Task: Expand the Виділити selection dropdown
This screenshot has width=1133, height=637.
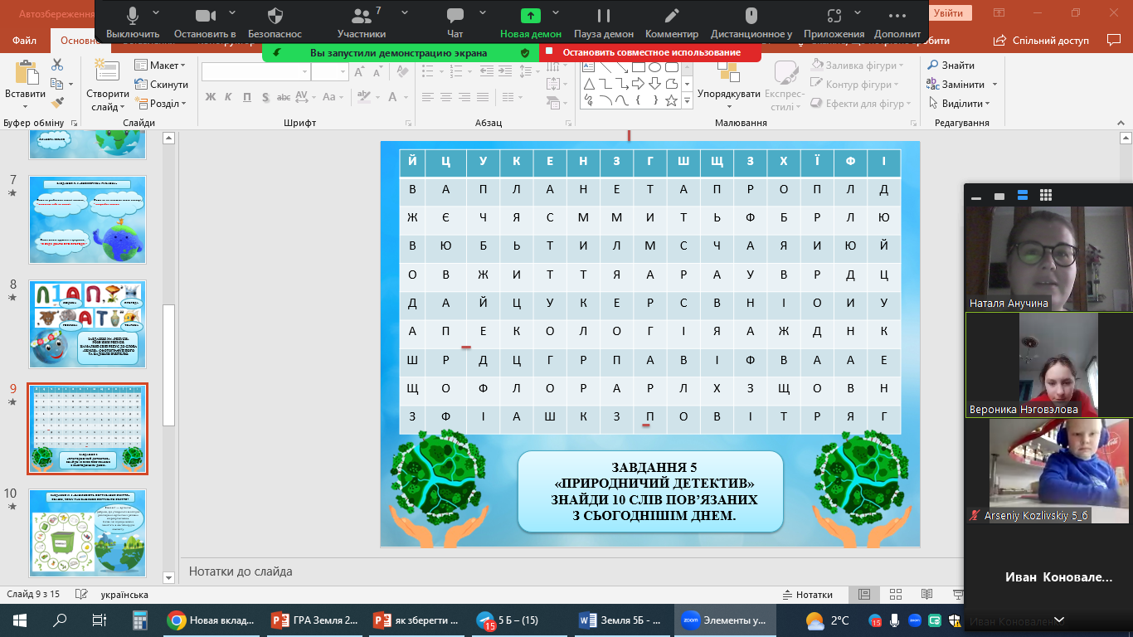Action: tap(965, 104)
